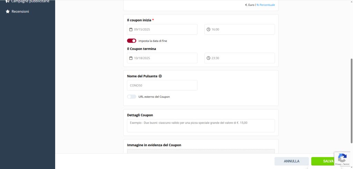Viewport: 353px width, 169px height.
Task: Click the star icon beside Recensioni
Action: coord(8,11)
